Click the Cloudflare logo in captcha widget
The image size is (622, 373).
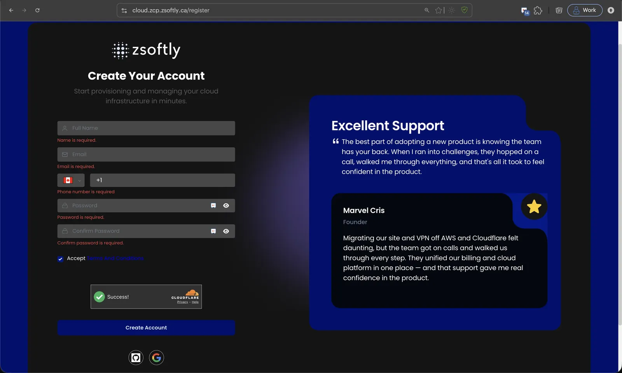click(185, 294)
